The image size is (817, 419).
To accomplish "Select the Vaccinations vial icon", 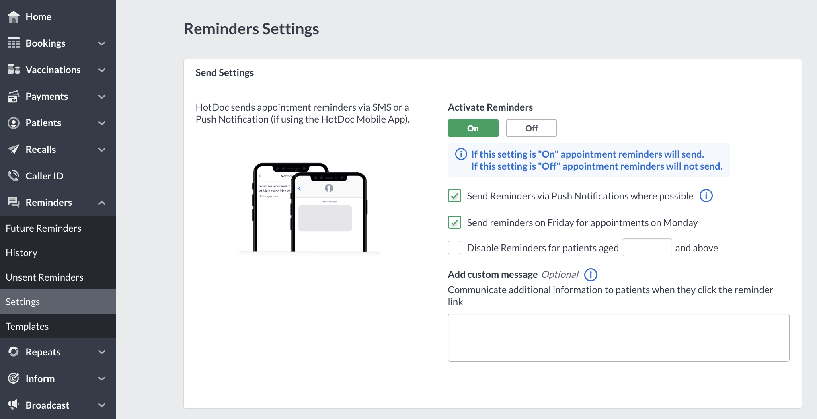I will pyautogui.click(x=13, y=70).
